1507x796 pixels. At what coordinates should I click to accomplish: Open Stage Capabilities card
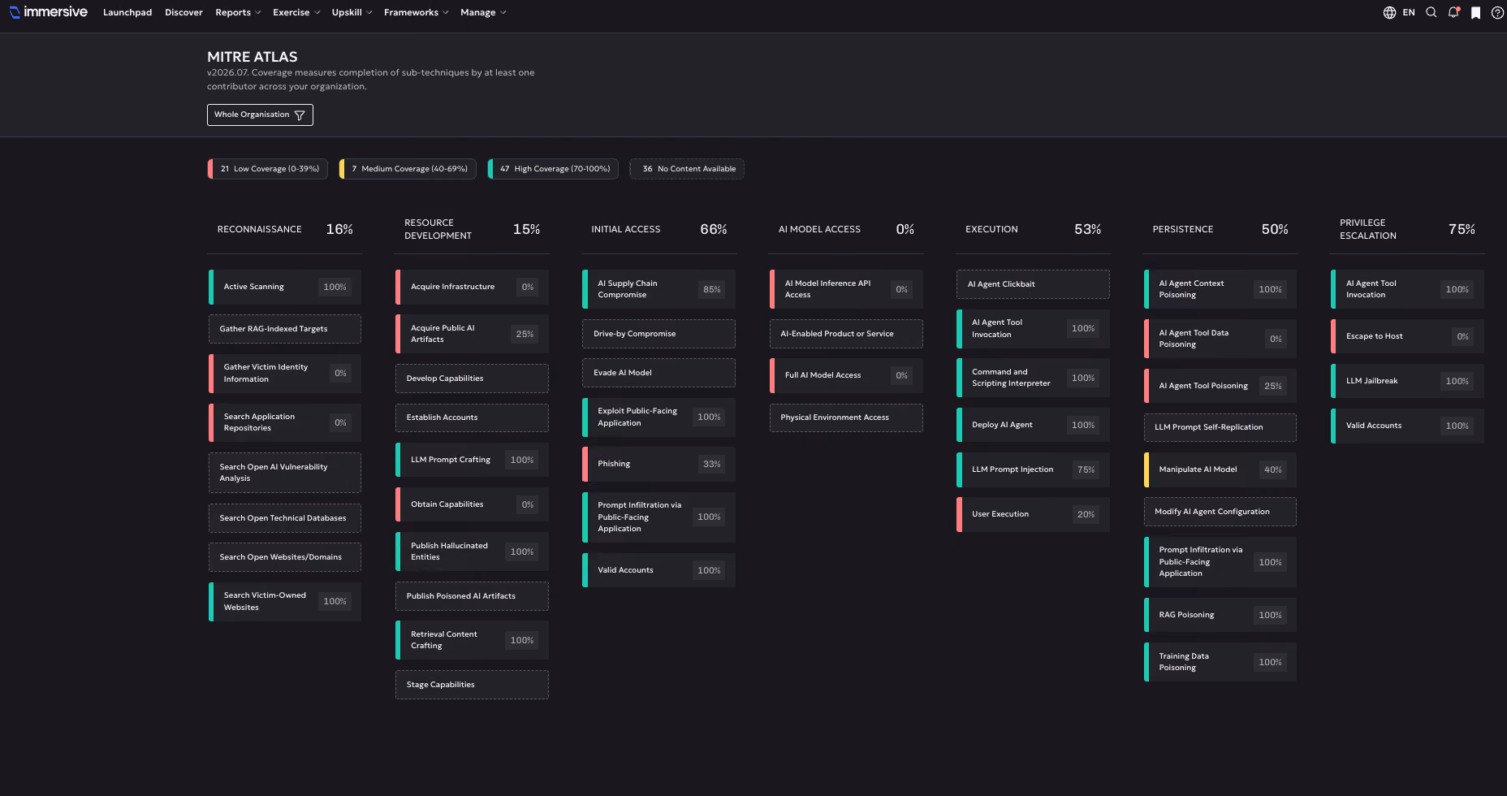pos(472,685)
